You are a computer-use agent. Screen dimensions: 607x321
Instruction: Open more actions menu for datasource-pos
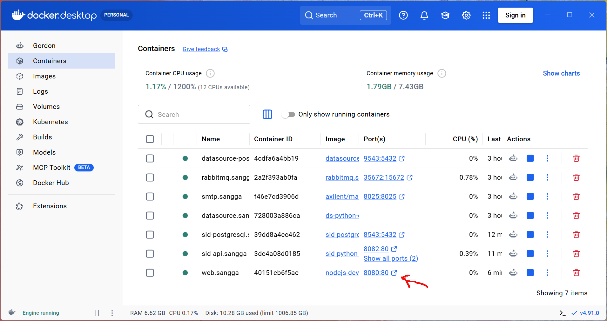coord(547,158)
